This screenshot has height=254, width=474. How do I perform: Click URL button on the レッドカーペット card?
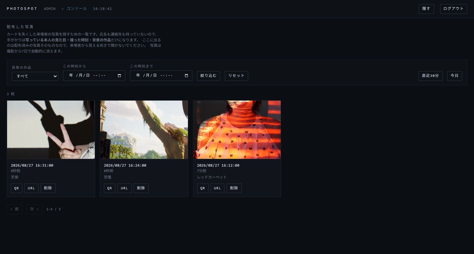coord(217,188)
